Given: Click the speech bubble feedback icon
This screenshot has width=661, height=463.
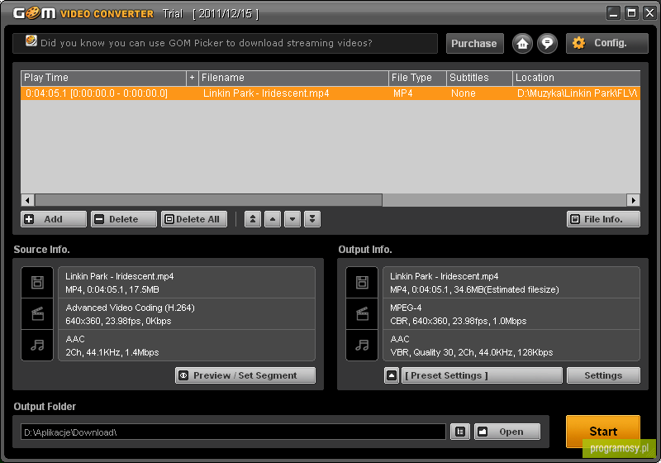Looking at the screenshot, I should 547,44.
